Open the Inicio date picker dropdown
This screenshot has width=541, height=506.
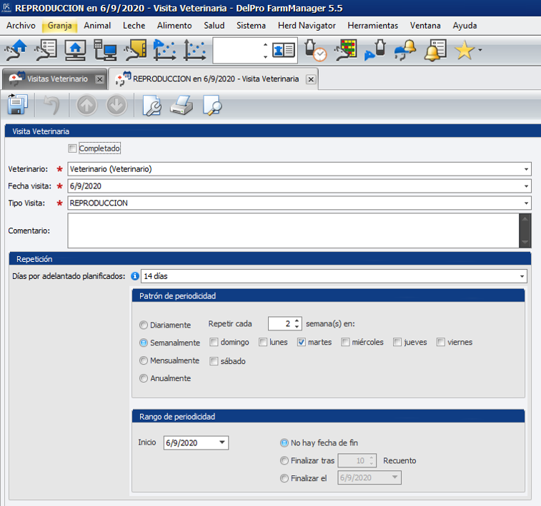click(222, 443)
